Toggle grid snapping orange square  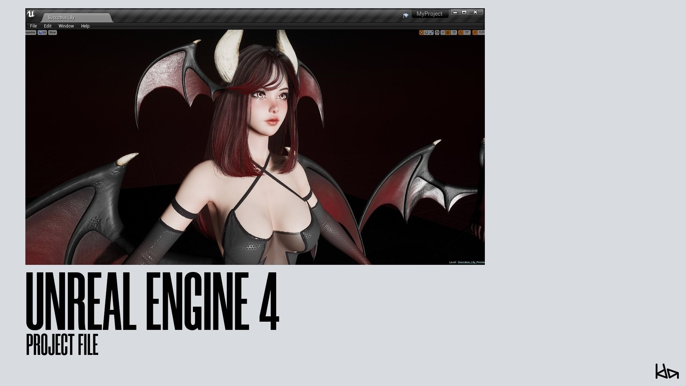448,33
